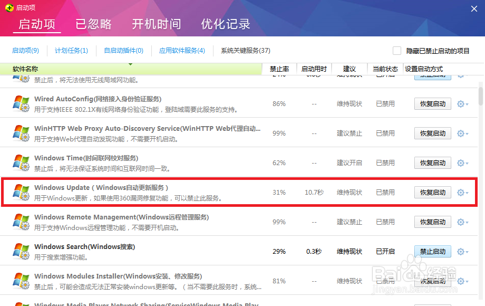
Task: Click 恢复启动 for WinHTTP Web Proxy
Action: tap(433, 133)
